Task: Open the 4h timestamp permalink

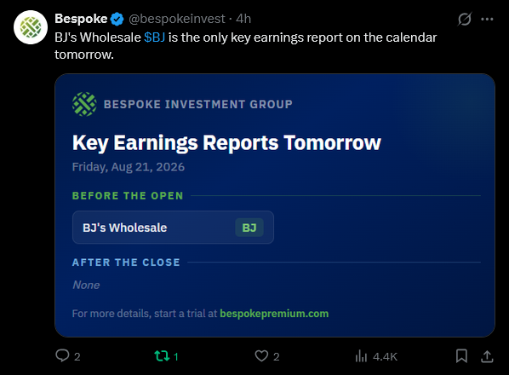Action: [243, 19]
